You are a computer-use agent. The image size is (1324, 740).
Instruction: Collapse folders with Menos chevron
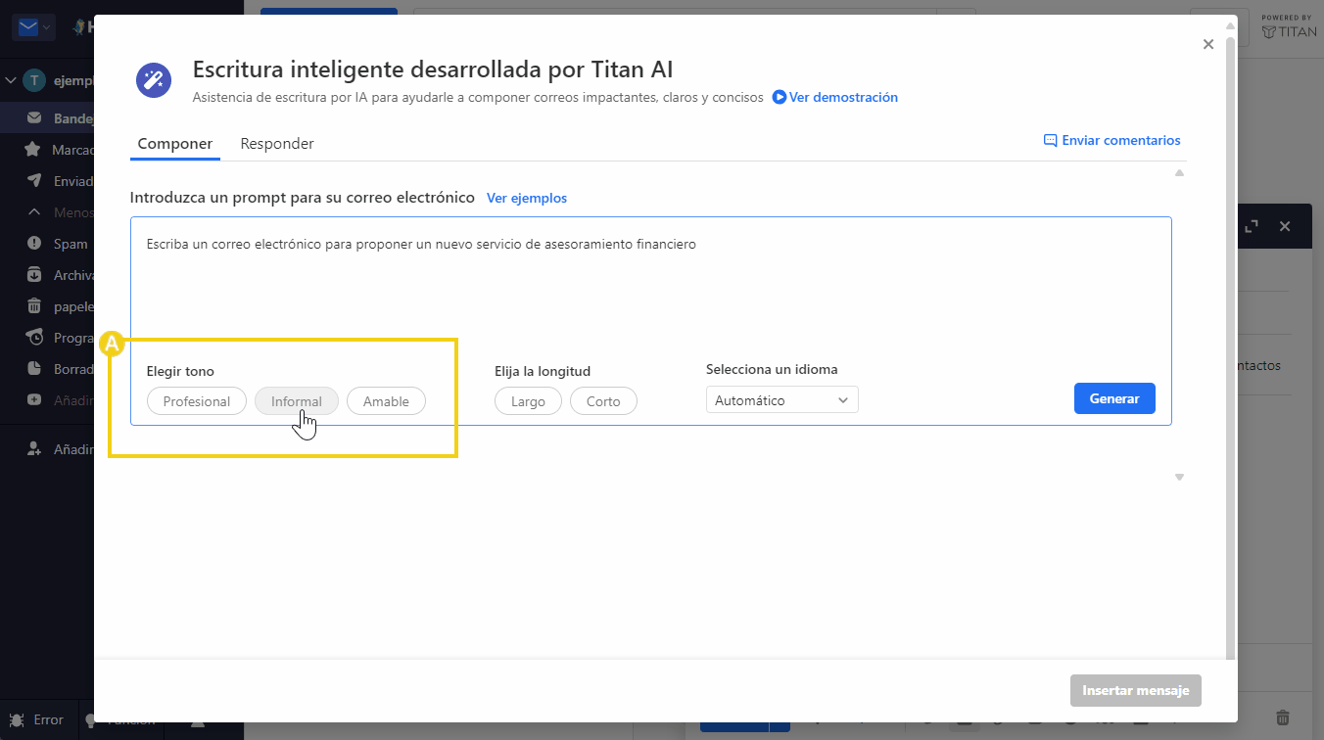pos(34,212)
